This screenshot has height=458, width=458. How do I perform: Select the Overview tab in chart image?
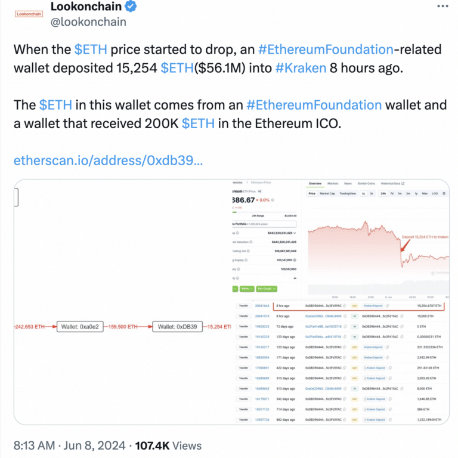point(315,184)
